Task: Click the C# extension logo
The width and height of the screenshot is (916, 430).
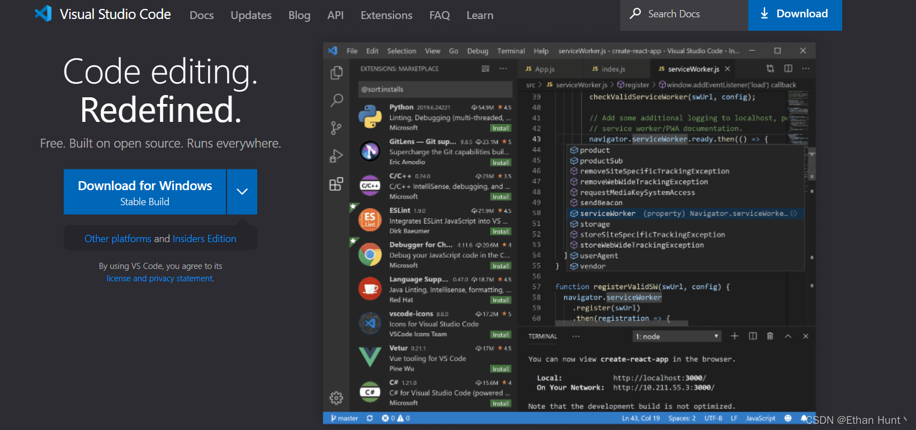Action: (370, 392)
